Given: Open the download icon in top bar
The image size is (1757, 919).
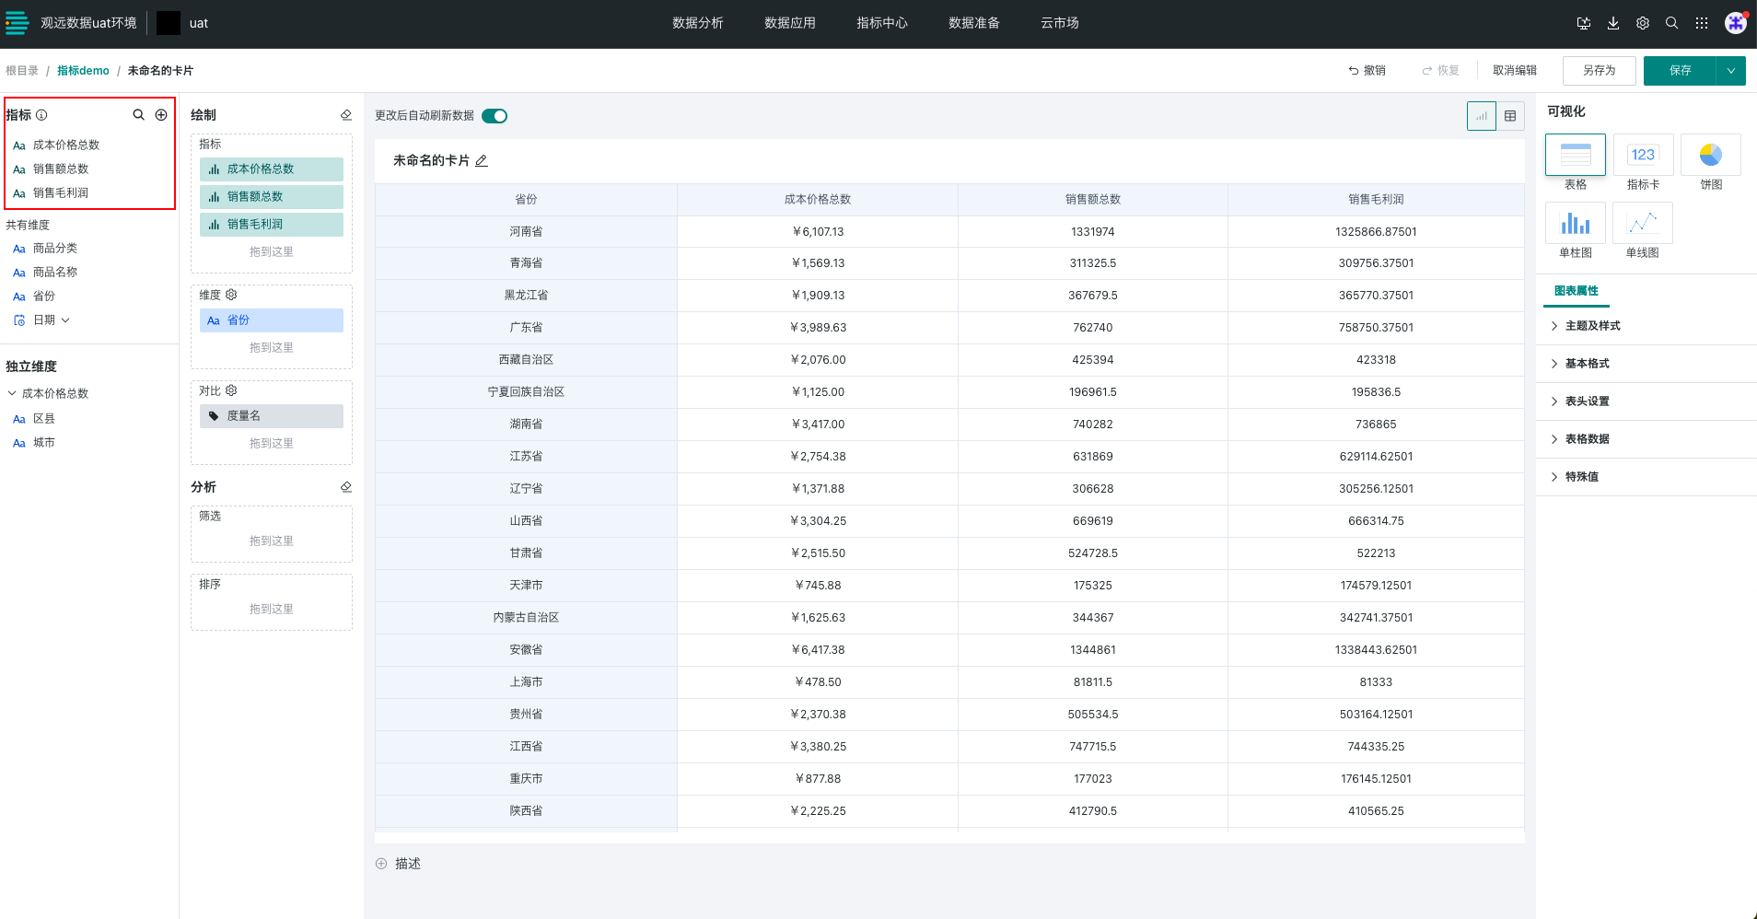Looking at the screenshot, I should point(1613,24).
